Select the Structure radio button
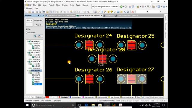192x108 pixels. click(27, 33)
